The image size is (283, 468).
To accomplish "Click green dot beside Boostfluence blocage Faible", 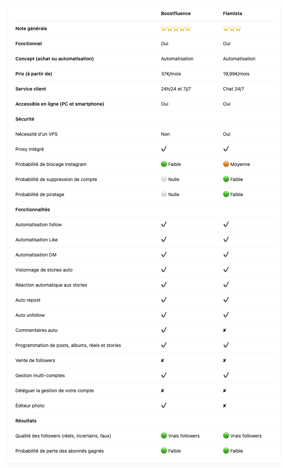I will click(x=164, y=164).
